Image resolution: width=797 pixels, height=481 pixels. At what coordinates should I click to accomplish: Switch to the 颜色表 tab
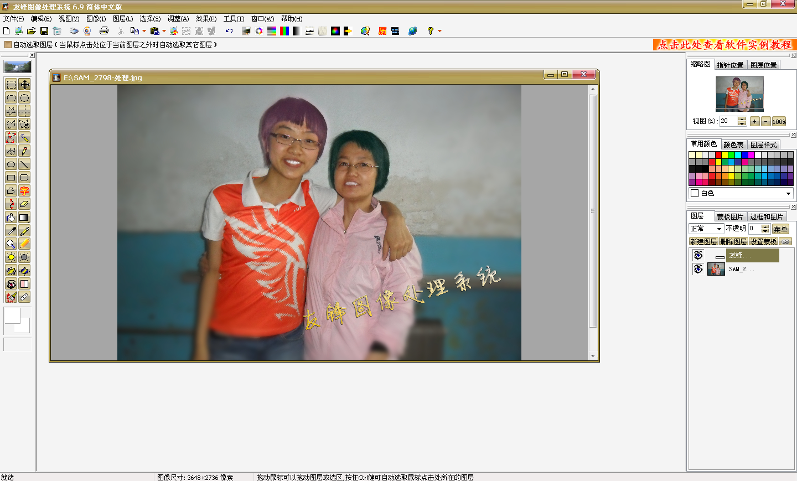(x=733, y=144)
